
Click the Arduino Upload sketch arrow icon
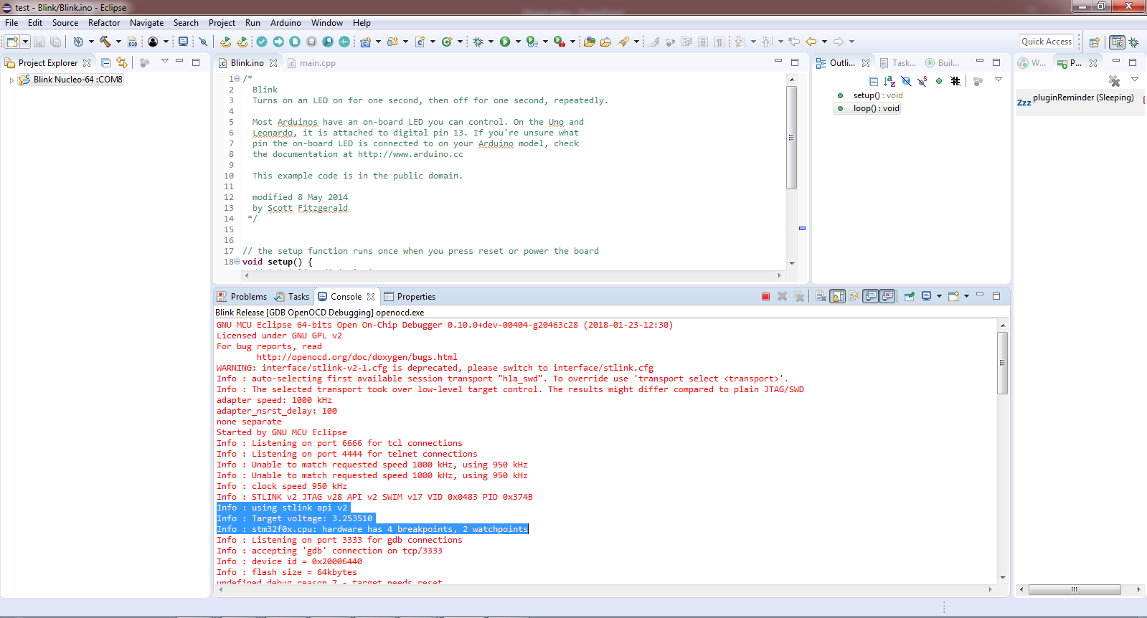coord(278,42)
